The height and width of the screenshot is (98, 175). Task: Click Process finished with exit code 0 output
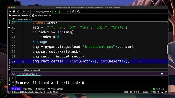(50, 83)
